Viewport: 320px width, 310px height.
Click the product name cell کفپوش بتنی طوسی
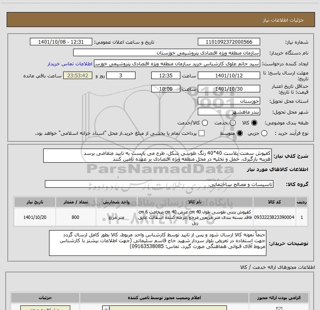pyautogui.click(x=195, y=217)
